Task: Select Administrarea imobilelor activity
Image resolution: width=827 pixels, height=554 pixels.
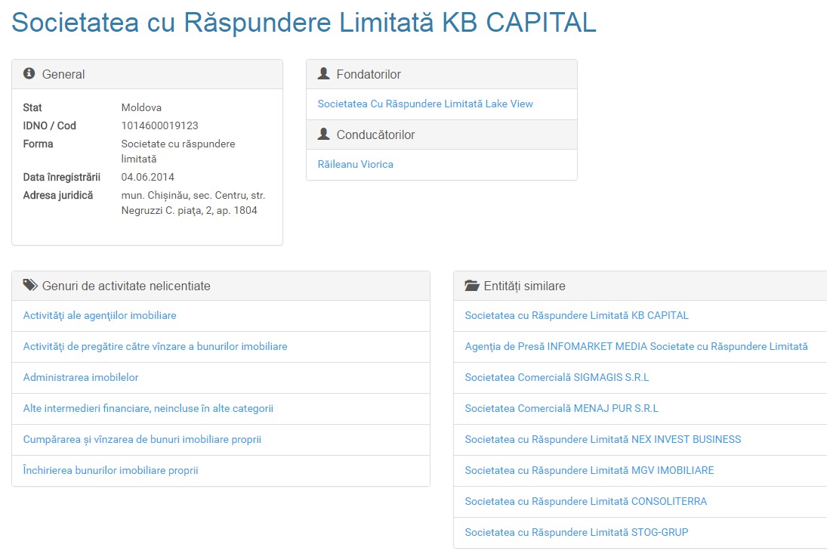Action: point(81,377)
